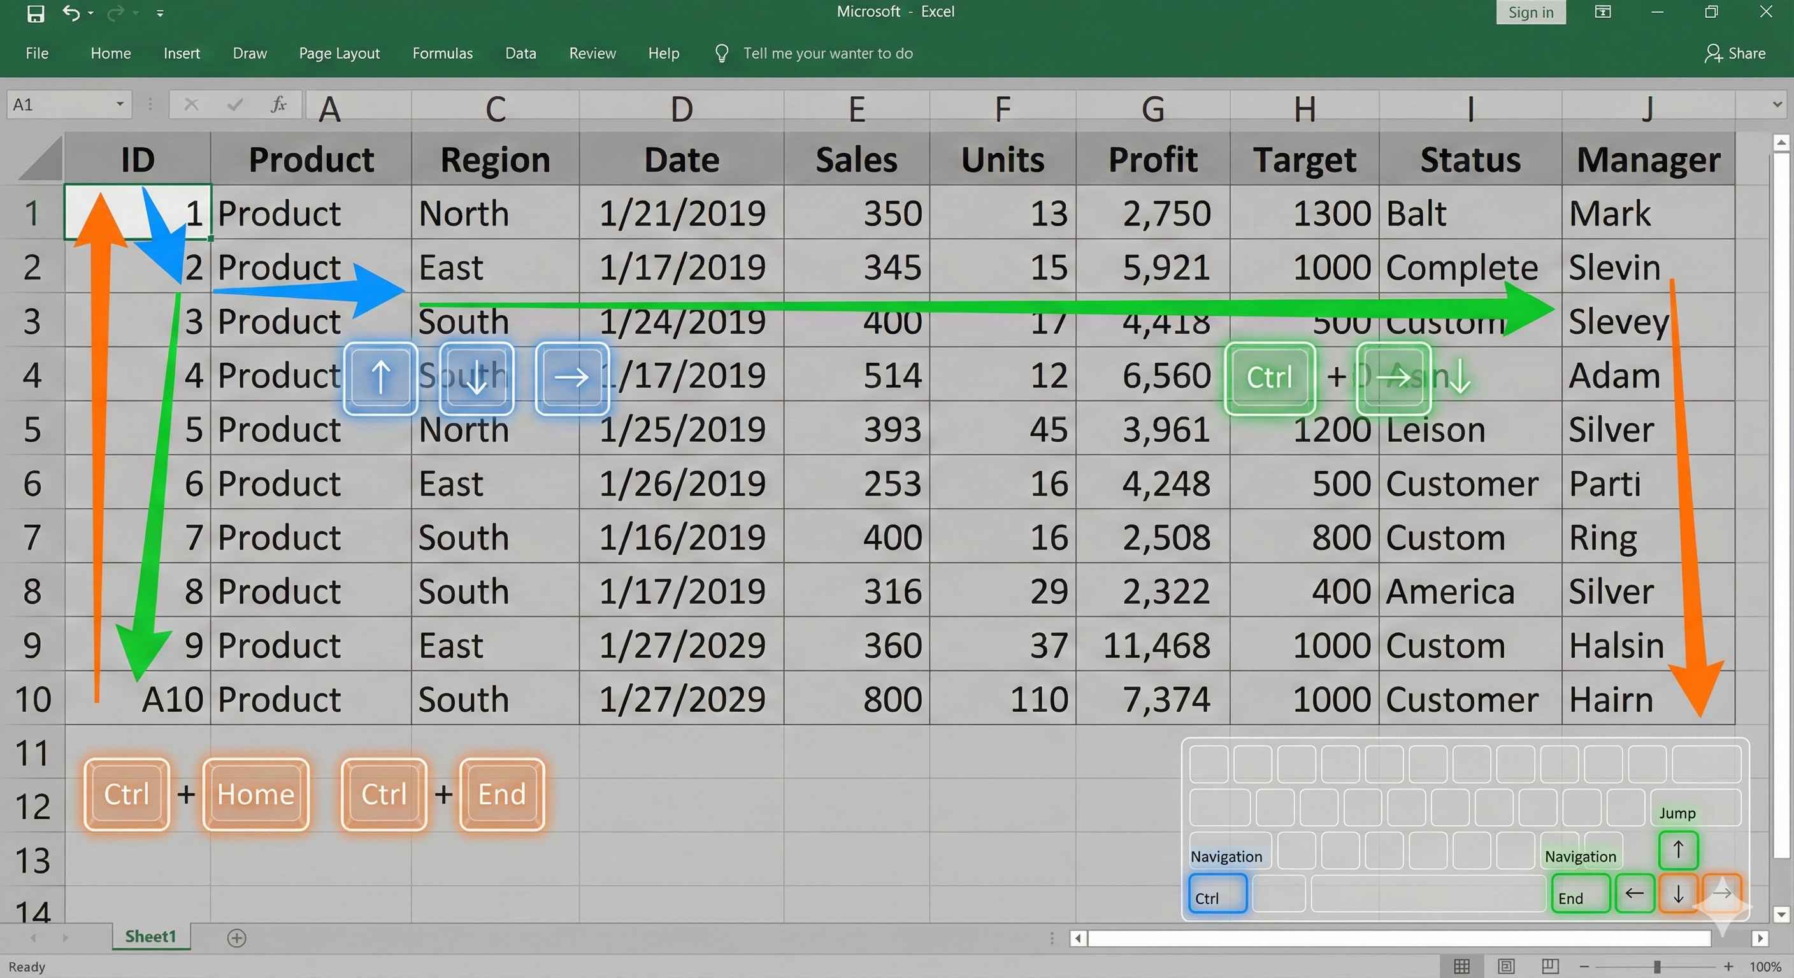Expand the formula bar chevron
Screen dimensions: 1794x978
[x=1777, y=104]
